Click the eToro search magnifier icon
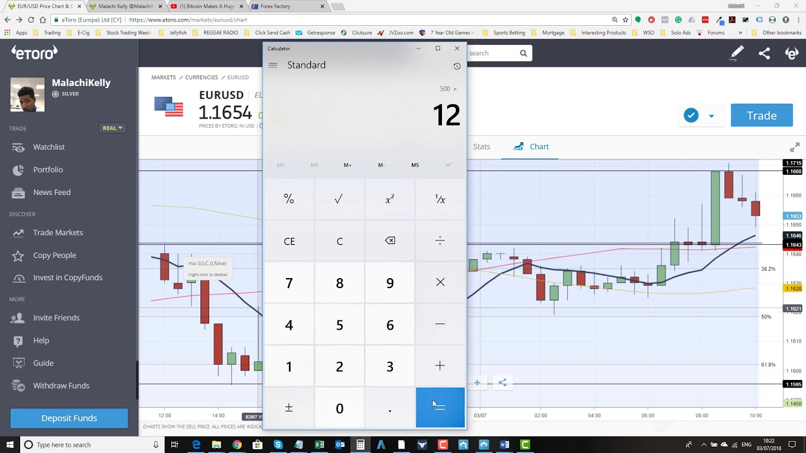The image size is (806, 453). click(523, 53)
